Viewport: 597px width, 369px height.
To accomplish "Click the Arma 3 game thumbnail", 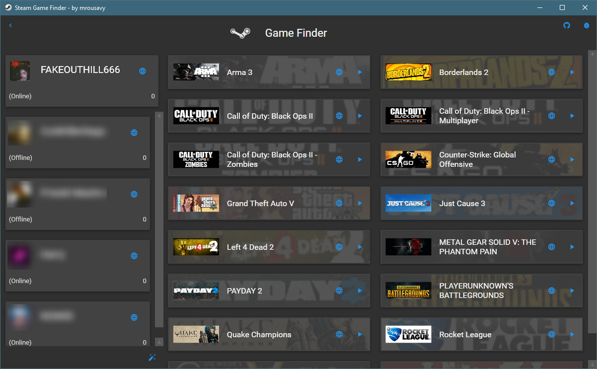I will pos(196,72).
